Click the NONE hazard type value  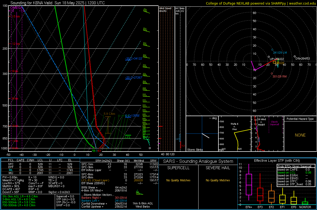pyautogui.click(x=300, y=135)
